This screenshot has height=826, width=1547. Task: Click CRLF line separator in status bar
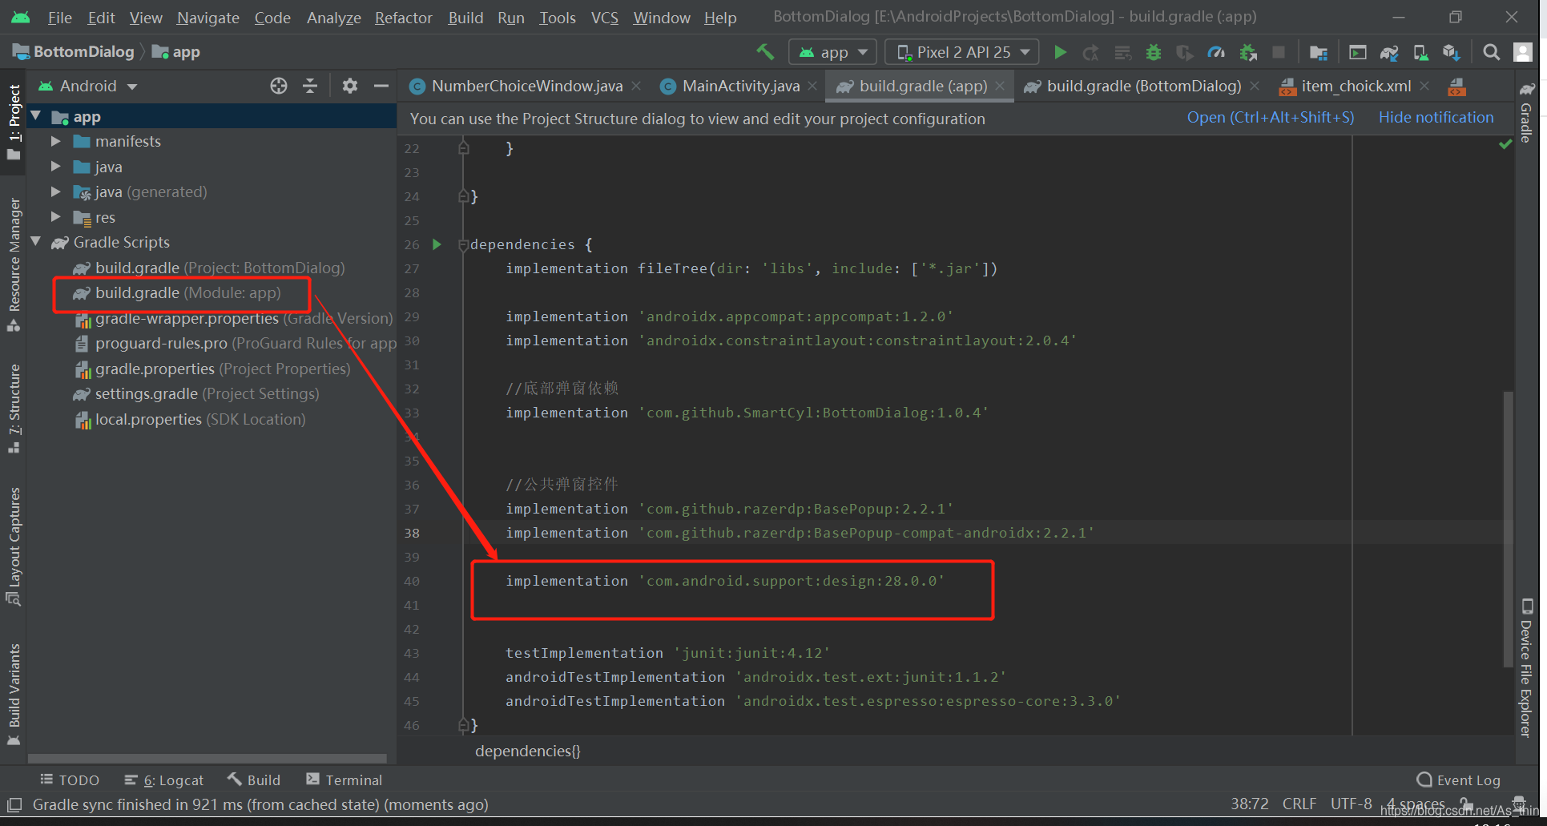coord(1299,804)
